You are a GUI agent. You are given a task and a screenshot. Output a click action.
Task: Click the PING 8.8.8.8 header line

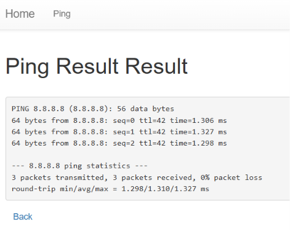pyautogui.click(x=93, y=109)
